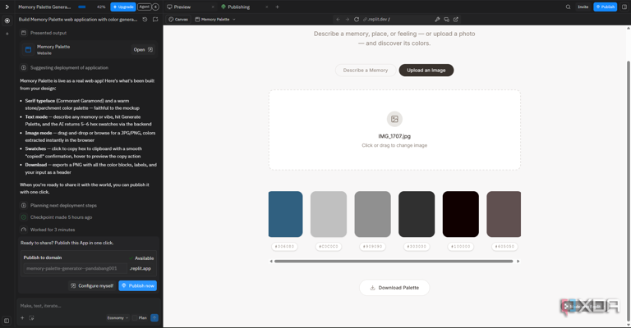The image size is (631, 328).
Task: Add a new tab with plus icon
Action: click(278, 7)
